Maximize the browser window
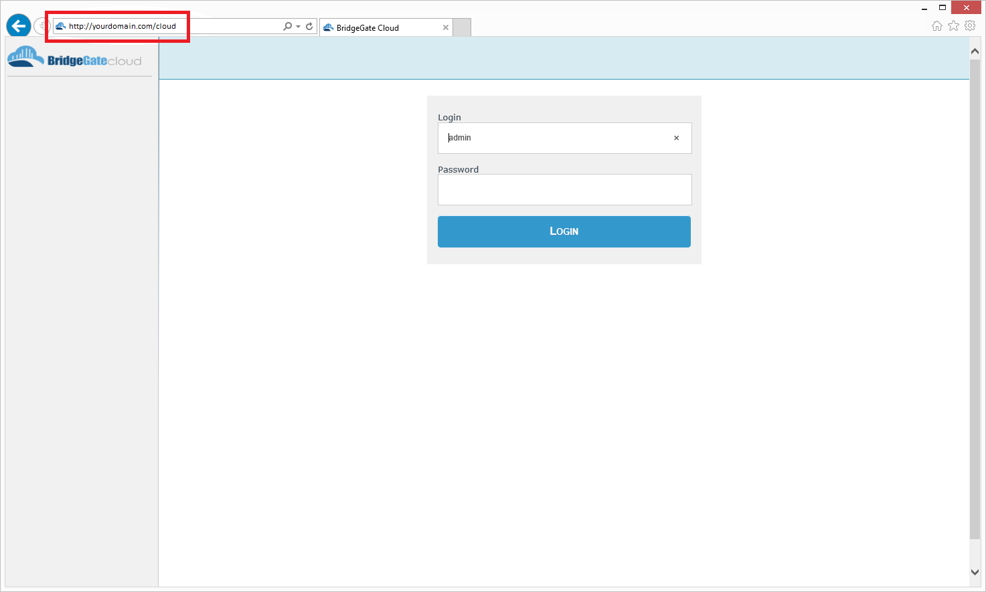986x592 pixels. click(942, 8)
